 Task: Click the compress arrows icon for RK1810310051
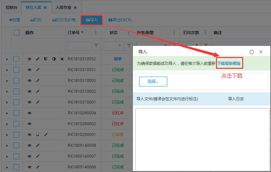(x=38, y=70)
